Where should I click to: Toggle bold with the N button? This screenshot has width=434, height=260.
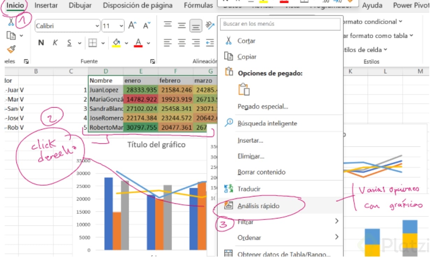pyautogui.click(x=41, y=43)
